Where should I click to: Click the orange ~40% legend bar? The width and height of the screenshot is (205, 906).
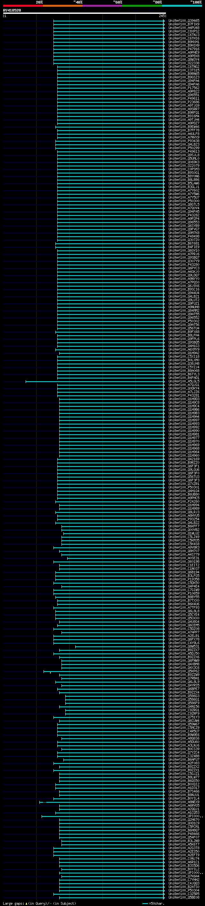(63, 6)
